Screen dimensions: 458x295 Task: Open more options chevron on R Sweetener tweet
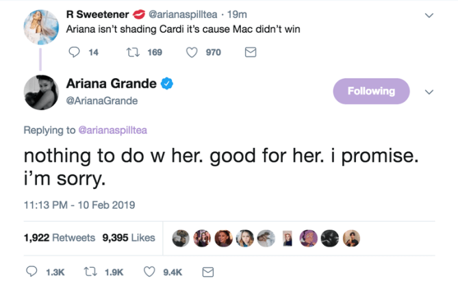429,15
